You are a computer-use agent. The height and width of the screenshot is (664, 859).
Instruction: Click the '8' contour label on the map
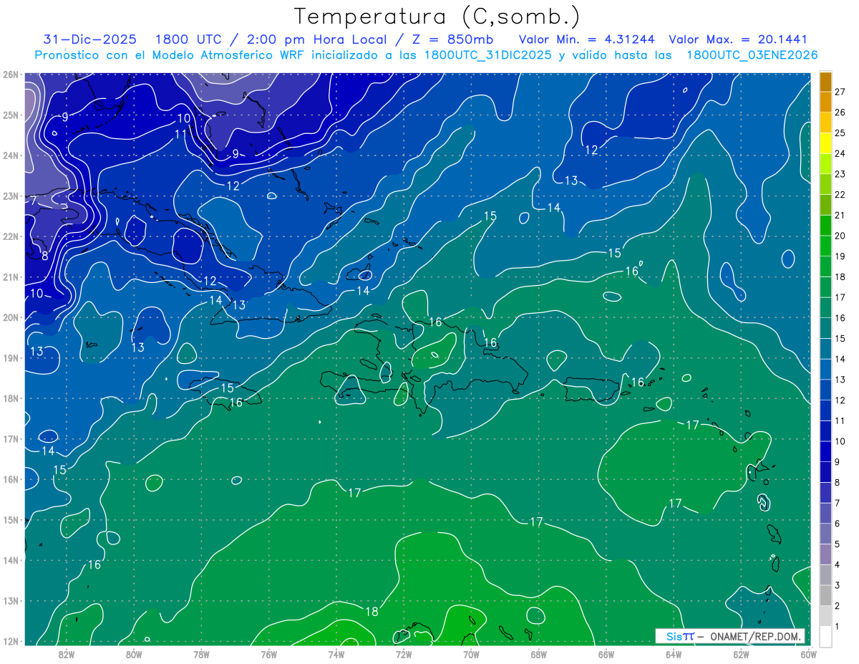[x=44, y=256]
